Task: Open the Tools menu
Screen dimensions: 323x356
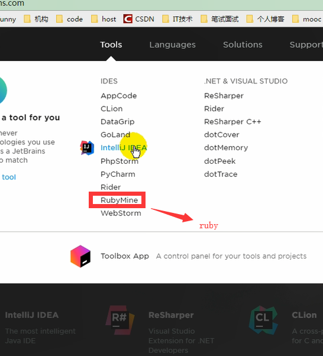Action: pyautogui.click(x=111, y=45)
